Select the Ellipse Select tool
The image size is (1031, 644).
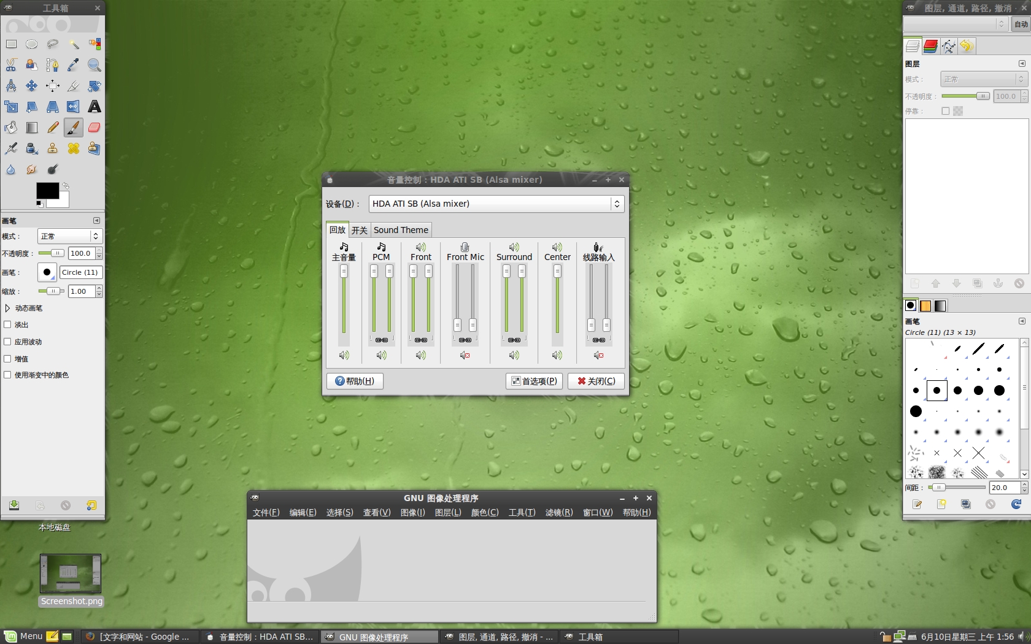point(32,44)
